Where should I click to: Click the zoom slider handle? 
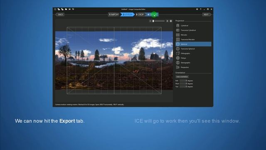pos(153,21)
